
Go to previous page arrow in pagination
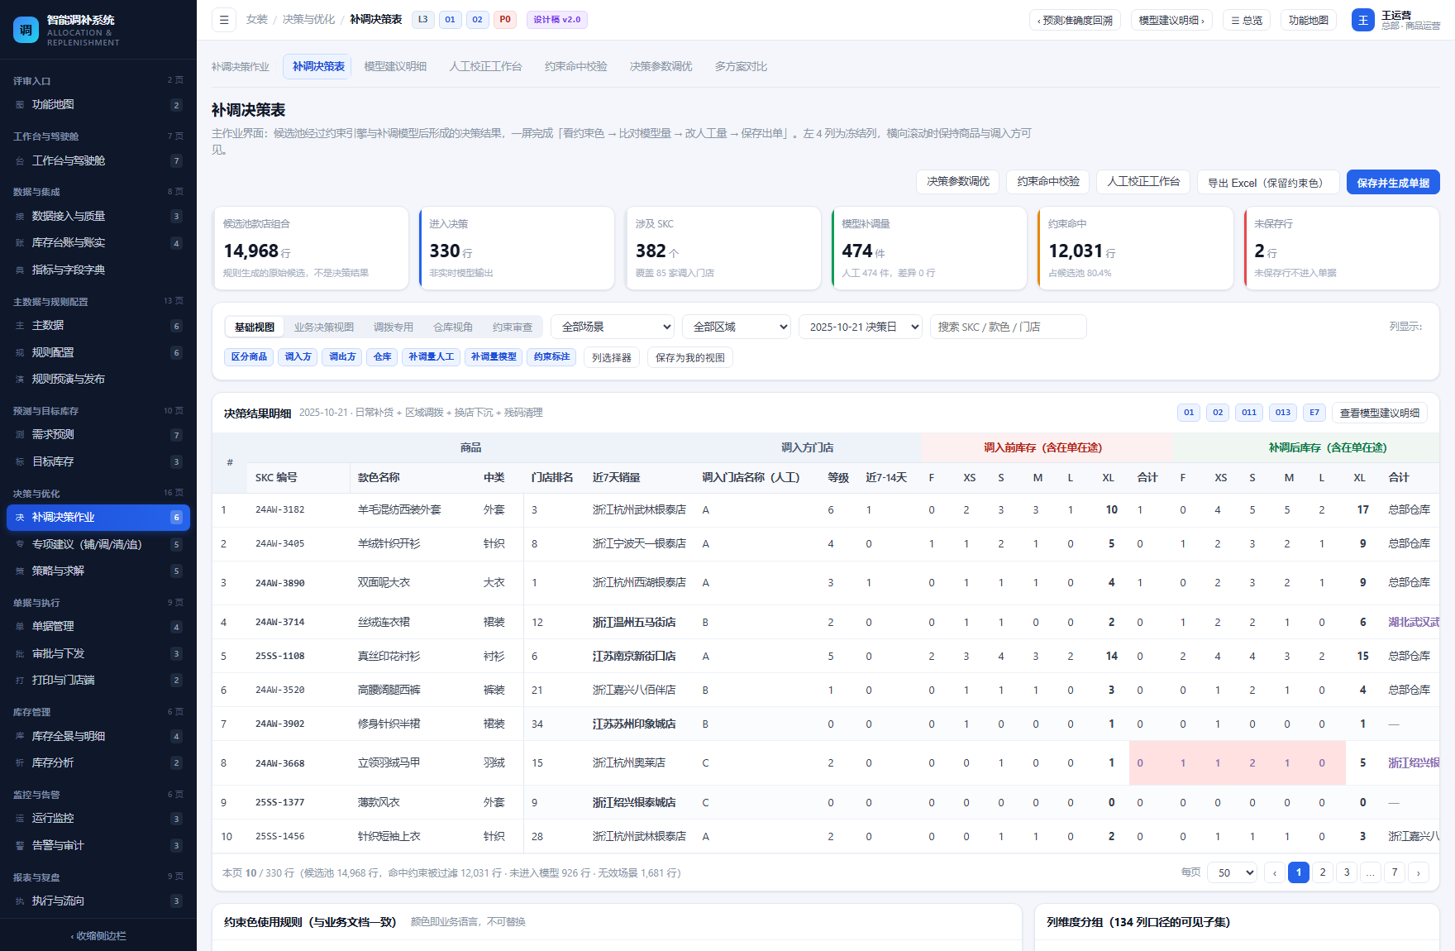(x=1275, y=872)
